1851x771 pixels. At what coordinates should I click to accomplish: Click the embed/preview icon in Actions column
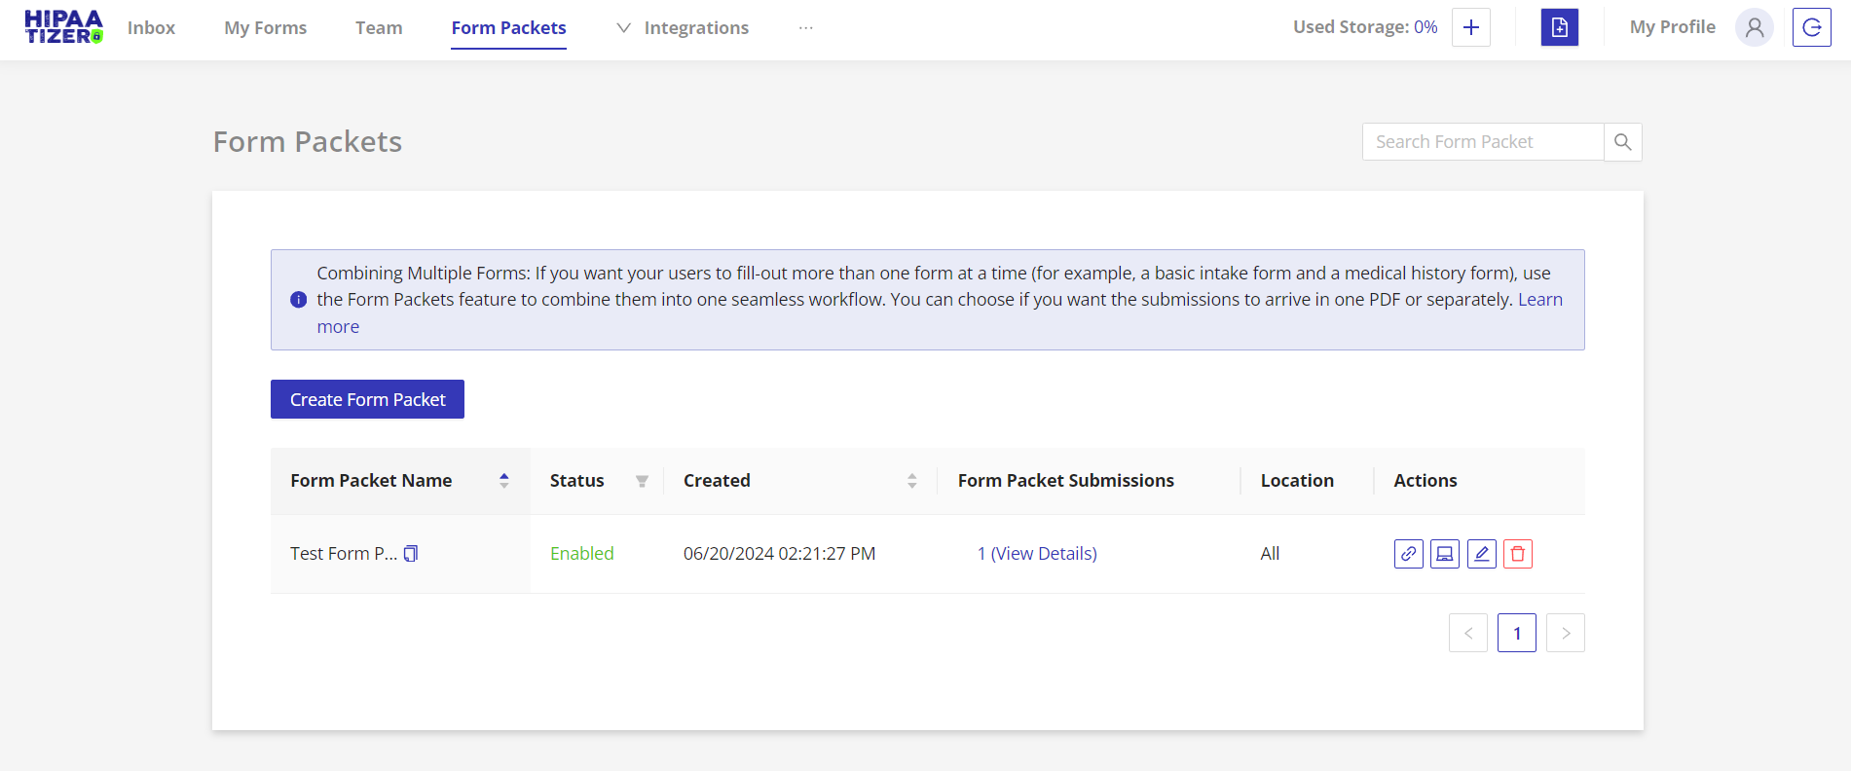pos(1445,554)
